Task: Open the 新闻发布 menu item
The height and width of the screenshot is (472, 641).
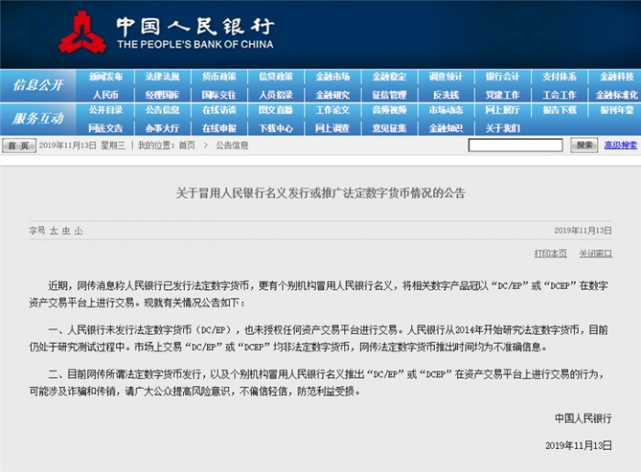Action: tap(106, 77)
